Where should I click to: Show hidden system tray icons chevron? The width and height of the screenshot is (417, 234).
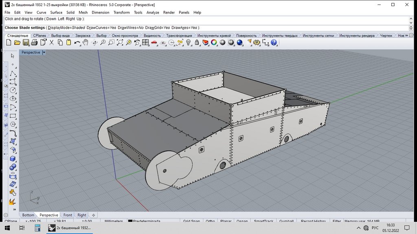tap(358, 228)
